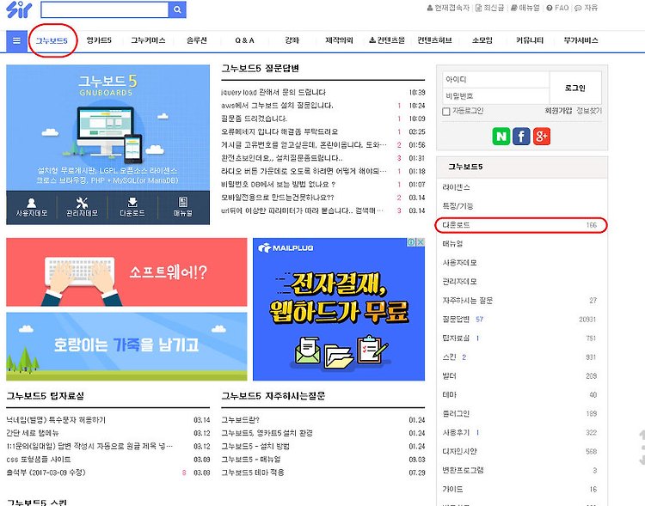This screenshot has height=506, width=645.
Task: Open the '그누보드5 테마 적용' FAQ post
Action: click(x=253, y=472)
